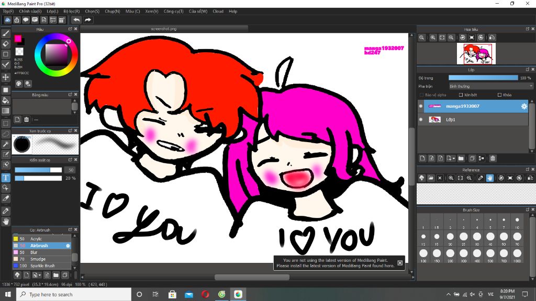This screenshot has width=536, height=301.
Task: Select eyedropper in Reference panel
Action: coord(481,178)
